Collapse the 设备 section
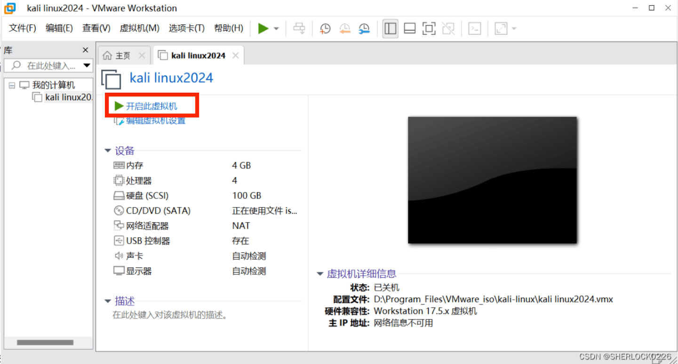This screenshot has height=364, width=678. click(108, 151)
